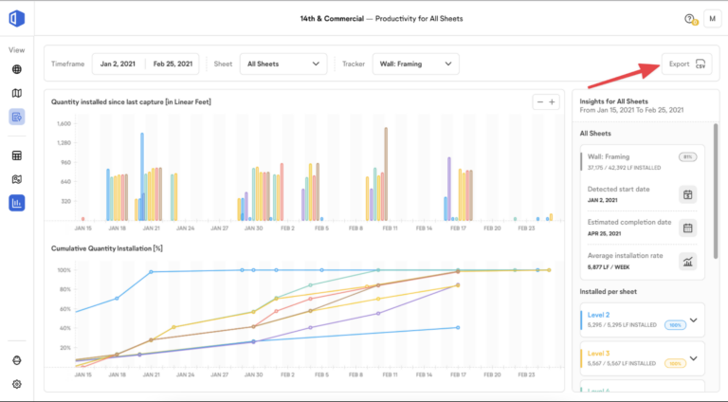The width and height of the screenshot is (728, 402).
Task: Zoom out chart with minus button
Action: pyautogui.click(x=539, y=101)
